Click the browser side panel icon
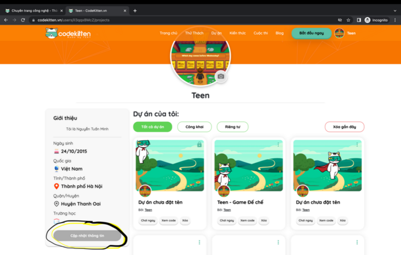The height and width of the screenshot is (255, 401). [x=358, y=20]
